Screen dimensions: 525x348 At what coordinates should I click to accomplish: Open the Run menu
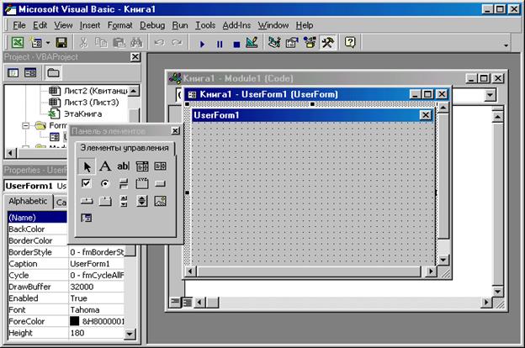point(180,25)
